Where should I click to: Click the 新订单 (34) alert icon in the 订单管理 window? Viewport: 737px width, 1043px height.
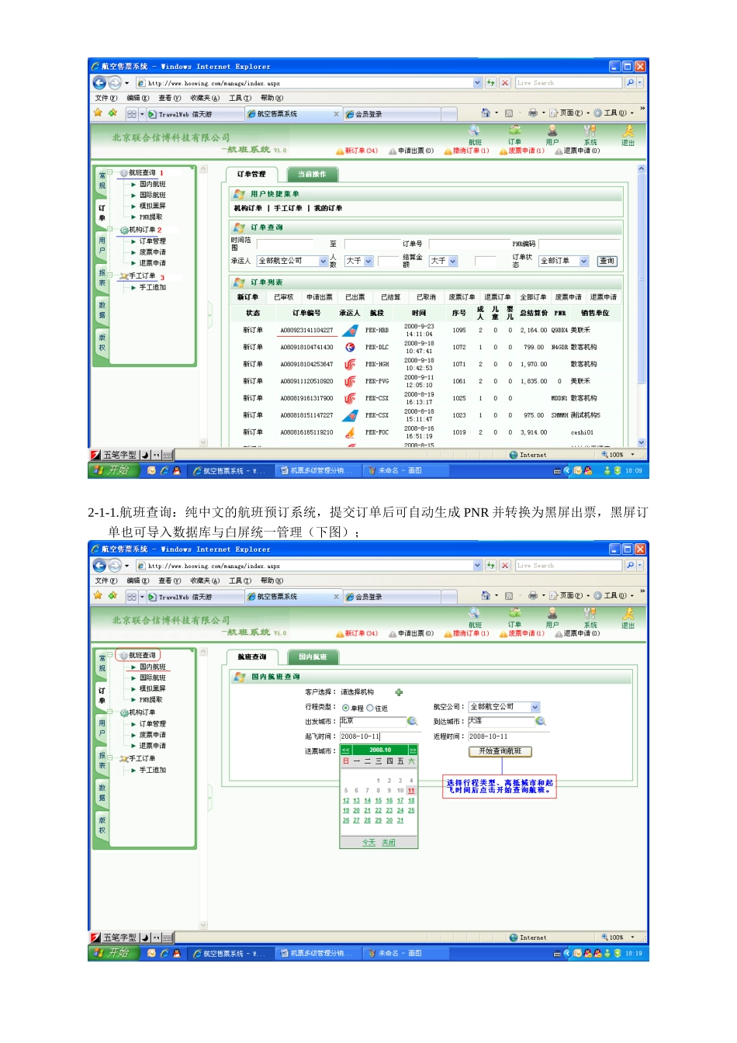click(x=340, y=151)
